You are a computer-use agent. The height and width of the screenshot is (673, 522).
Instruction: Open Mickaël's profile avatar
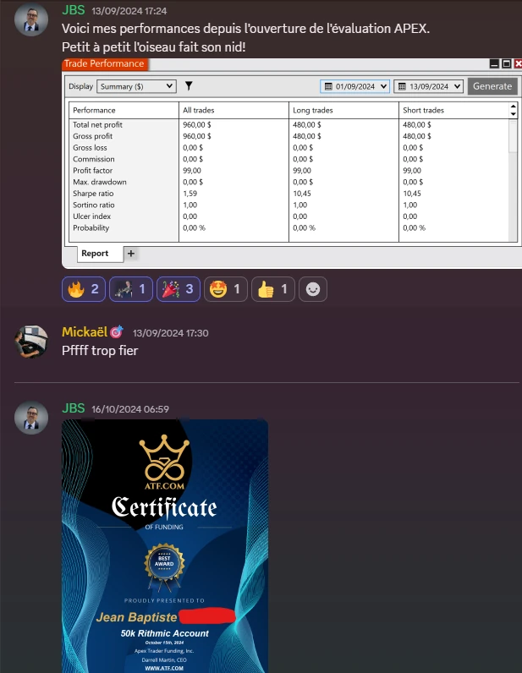pyautogui.click(x=31, y=342)
